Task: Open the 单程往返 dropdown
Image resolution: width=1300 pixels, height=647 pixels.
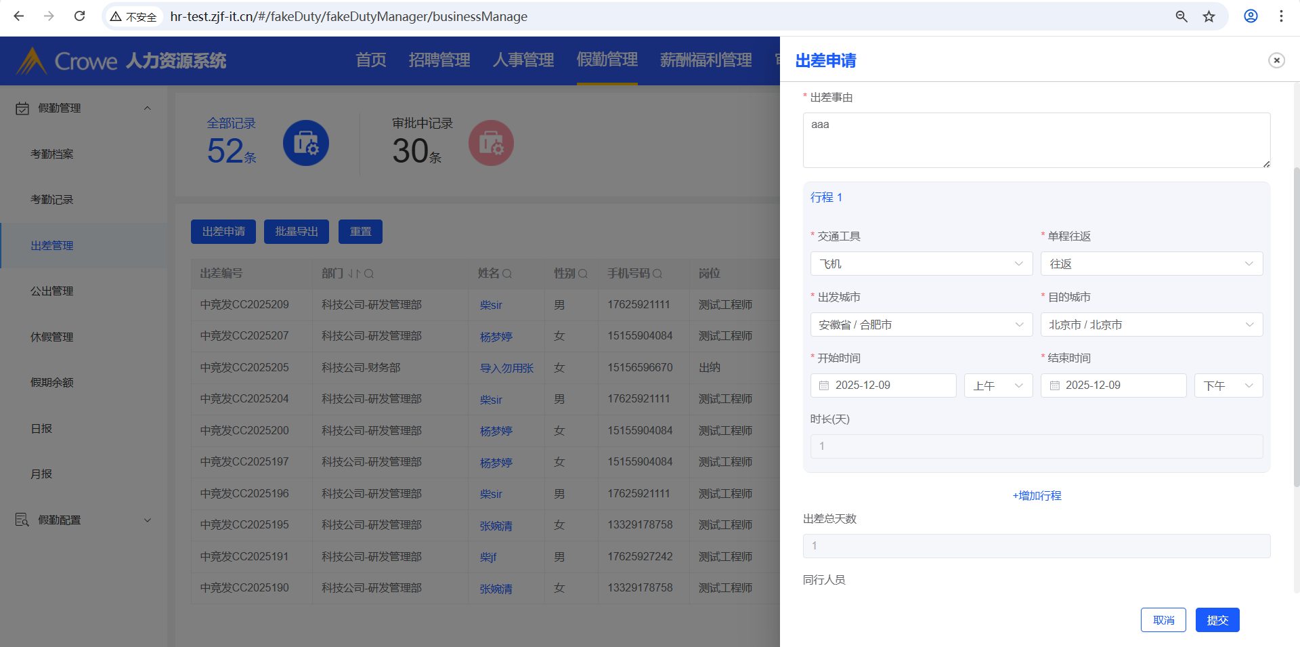Action: tap(1151, 264)
